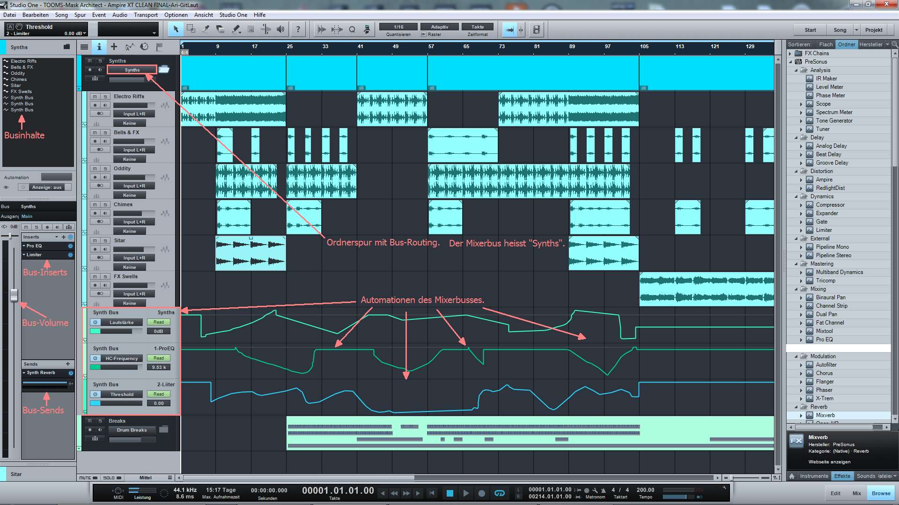The image size is (899, 505).
Task: Mute the Oddity track
Action: 95,169
